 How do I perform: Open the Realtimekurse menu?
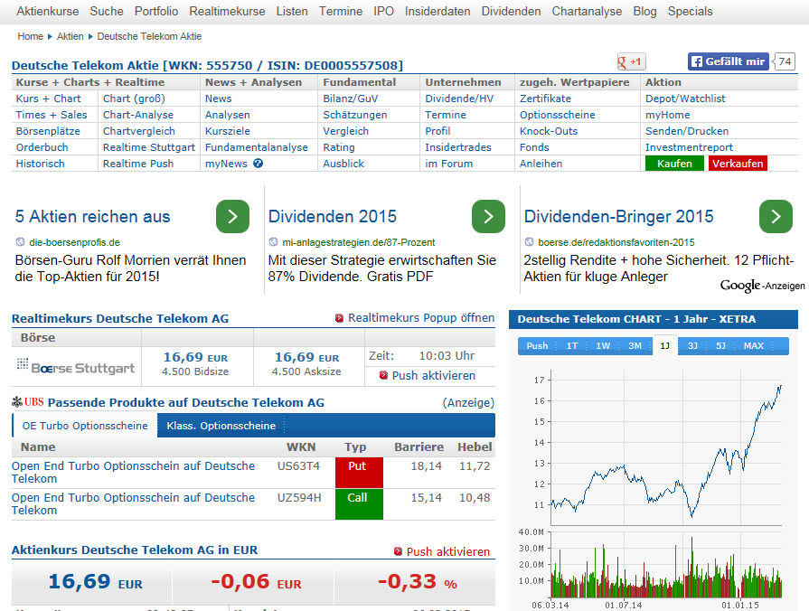(227, 12)
